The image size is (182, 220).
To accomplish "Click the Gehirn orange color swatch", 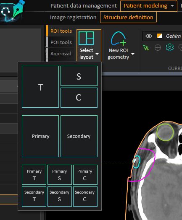I will click(x=159, y=36).
